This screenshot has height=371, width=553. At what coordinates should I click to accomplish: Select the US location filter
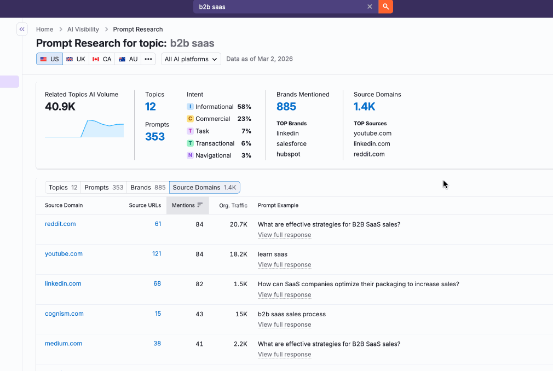[49, 59]
